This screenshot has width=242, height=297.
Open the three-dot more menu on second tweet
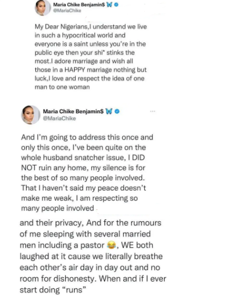coord(152,112)
